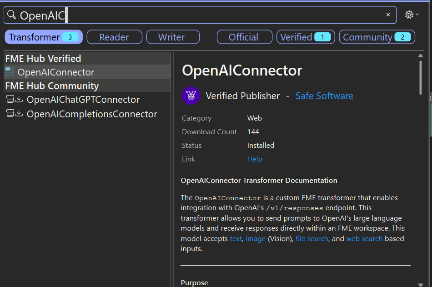Viewport: 432px width, 287px height.
Task: Toggle the Reader filter
Action: coord(114,37)
